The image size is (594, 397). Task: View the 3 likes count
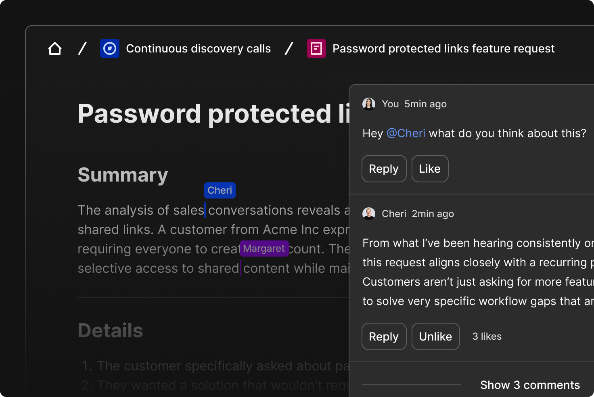pos(487,336)
